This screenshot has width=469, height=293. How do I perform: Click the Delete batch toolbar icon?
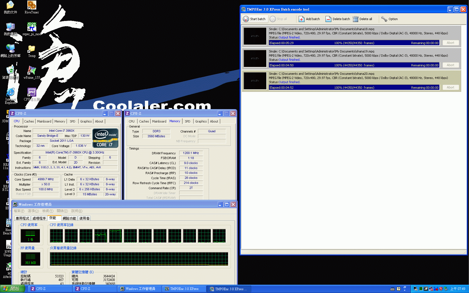(x=328, y=19)
